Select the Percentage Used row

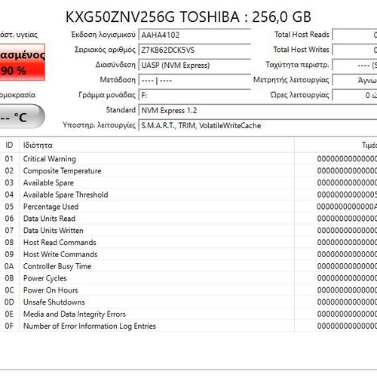click(x=188, y=207)
